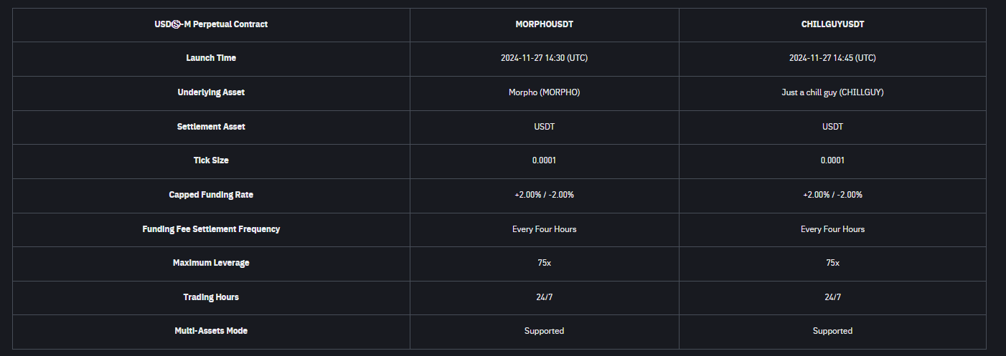The image size is (1006, 356).
Task: Select 0.0001 tick size under CHILLGUYUSDT
Action: pos(832,160)
